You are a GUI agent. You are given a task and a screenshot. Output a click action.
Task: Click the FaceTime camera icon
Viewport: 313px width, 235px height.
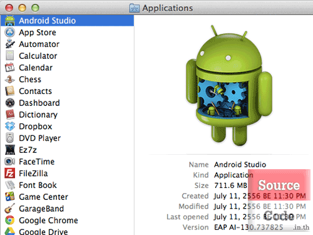[10, 162]
